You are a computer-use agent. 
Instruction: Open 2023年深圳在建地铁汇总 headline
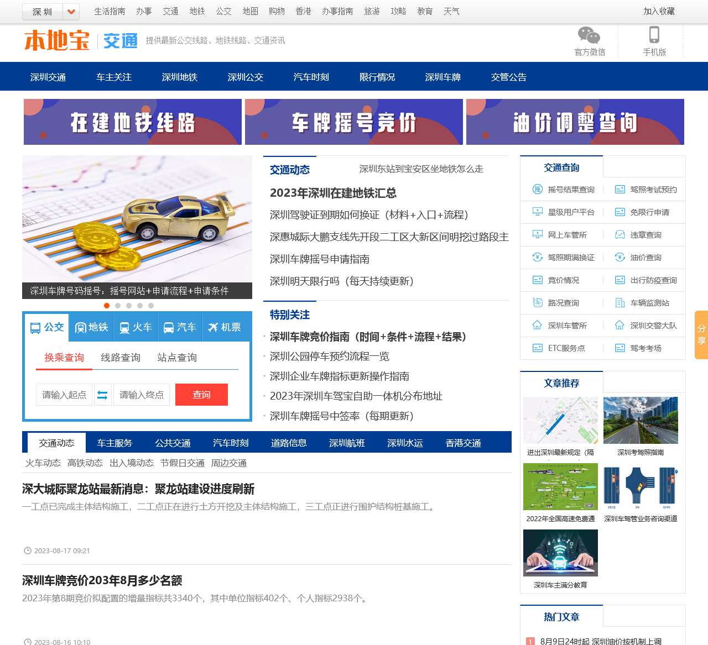coord(333,193)
